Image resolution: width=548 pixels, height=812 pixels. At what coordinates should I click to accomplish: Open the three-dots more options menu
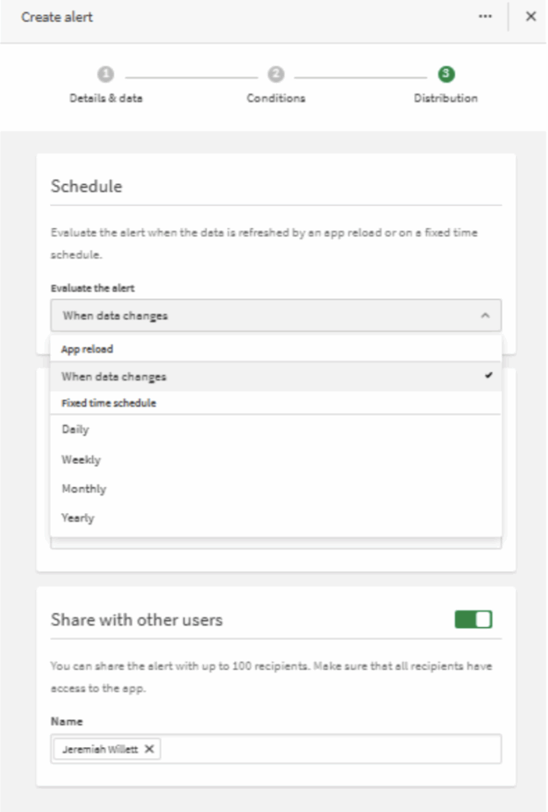click(485, 17)
